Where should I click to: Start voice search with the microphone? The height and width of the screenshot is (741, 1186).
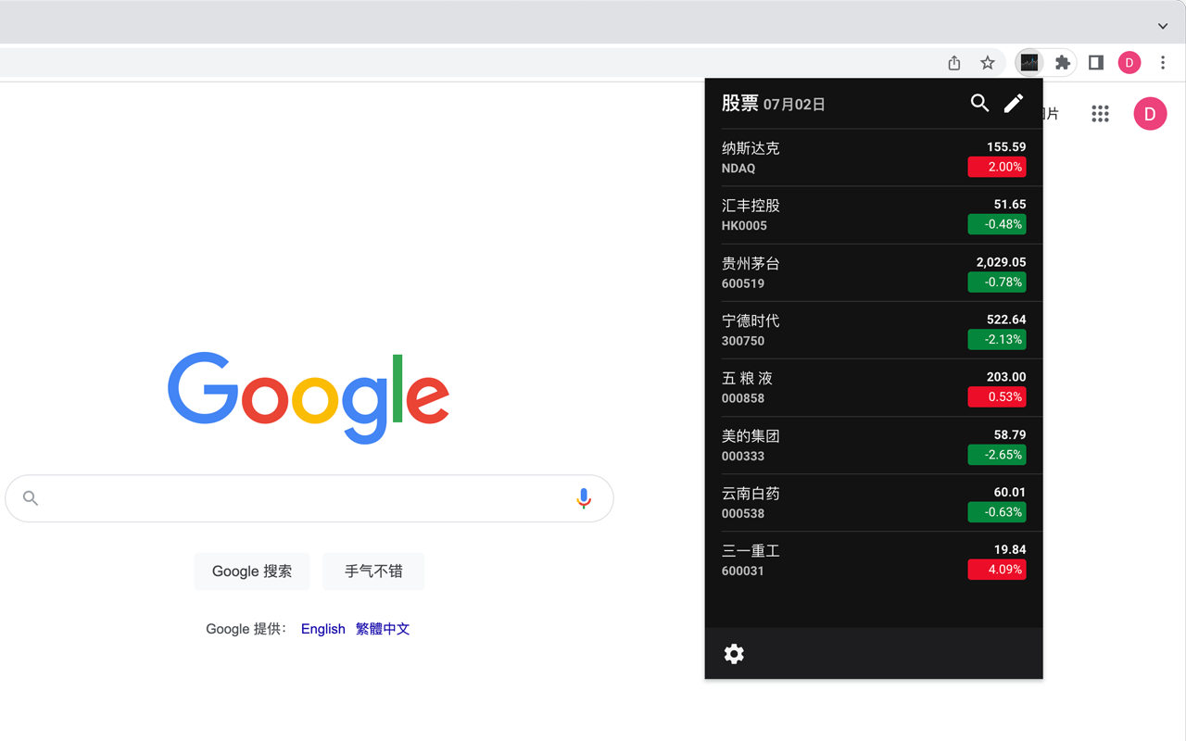tap(584, 498)
